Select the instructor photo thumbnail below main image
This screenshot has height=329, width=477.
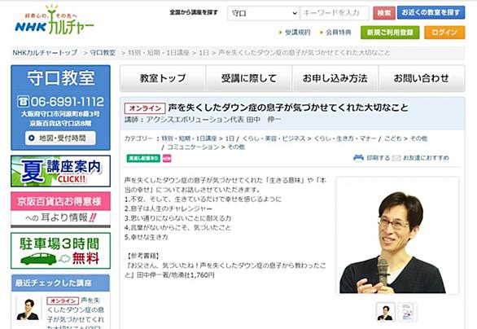click(x=386, y=312)
